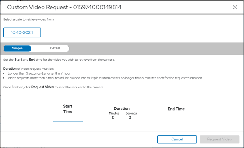Screen dimensions: 244x148
Task: Click the 'Select a date' instruction text
Action: (29, 20)
